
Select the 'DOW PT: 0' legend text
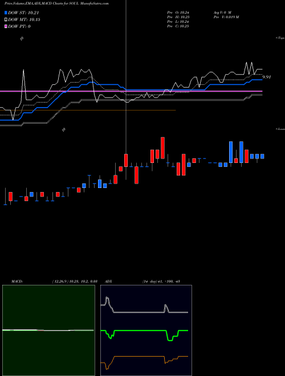point(19,26)
